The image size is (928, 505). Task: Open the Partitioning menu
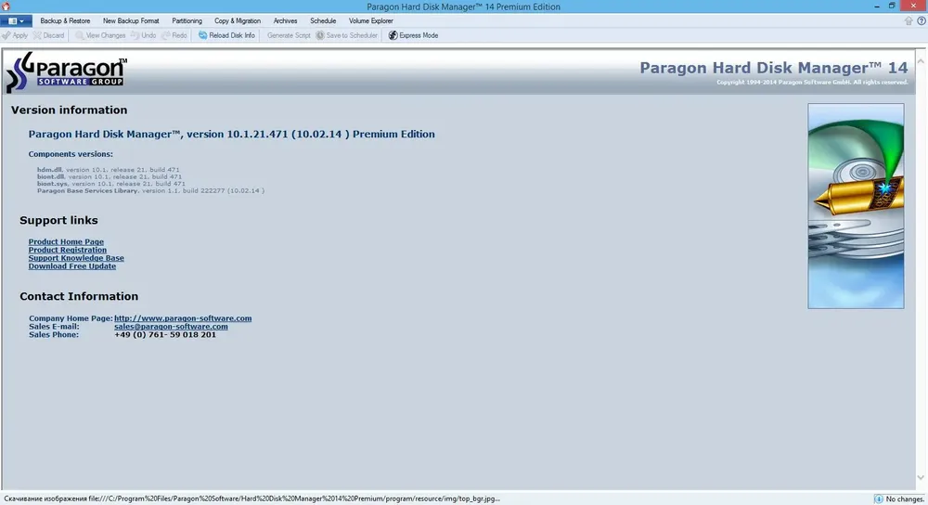(187, 20)
